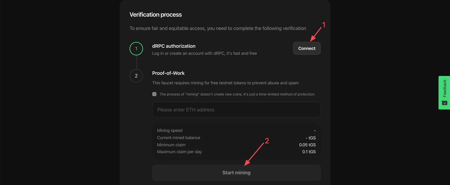Screen dimensions: 450x185
Task: Click the Start mining button
Action: [236, 173]
